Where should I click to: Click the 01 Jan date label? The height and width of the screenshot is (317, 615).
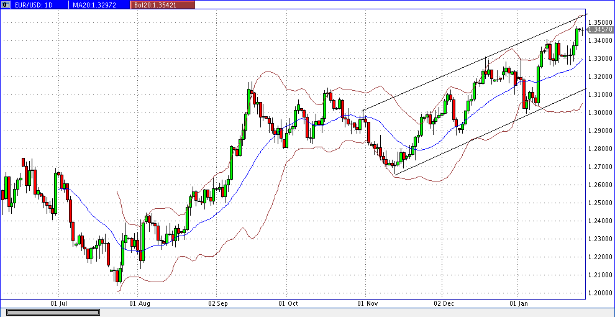coord(519,303)
